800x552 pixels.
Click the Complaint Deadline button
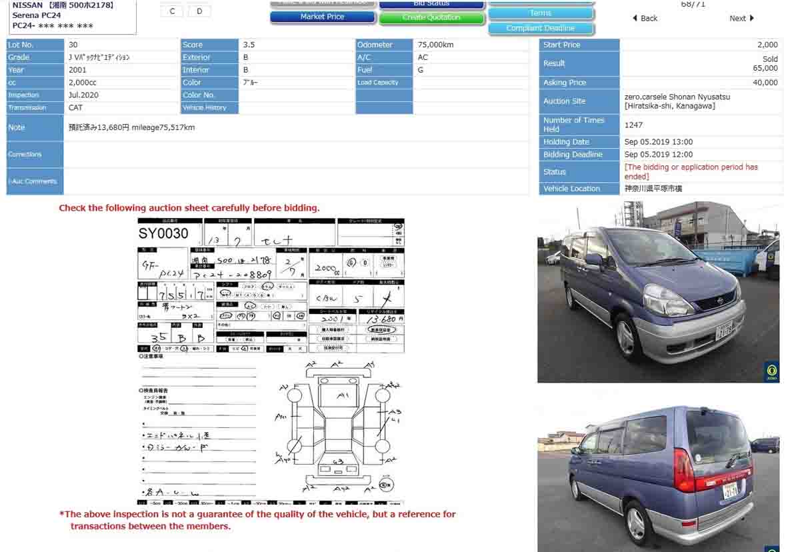coord(541,28)
